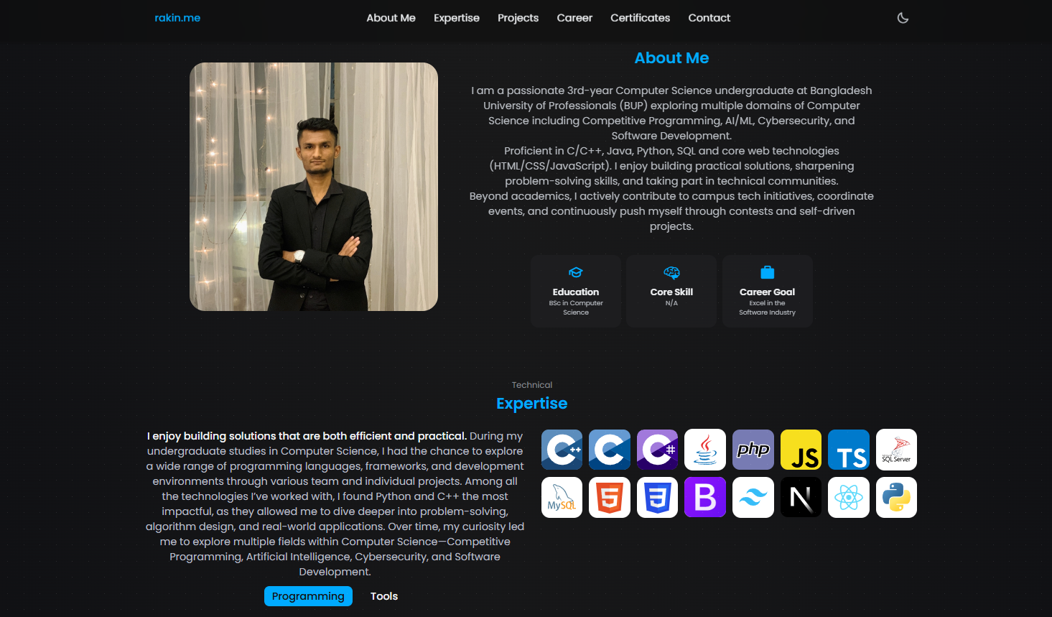This screenshot has width=1052, height=617.
Task: Select the PHP skill badge
Action: point(753,449)
